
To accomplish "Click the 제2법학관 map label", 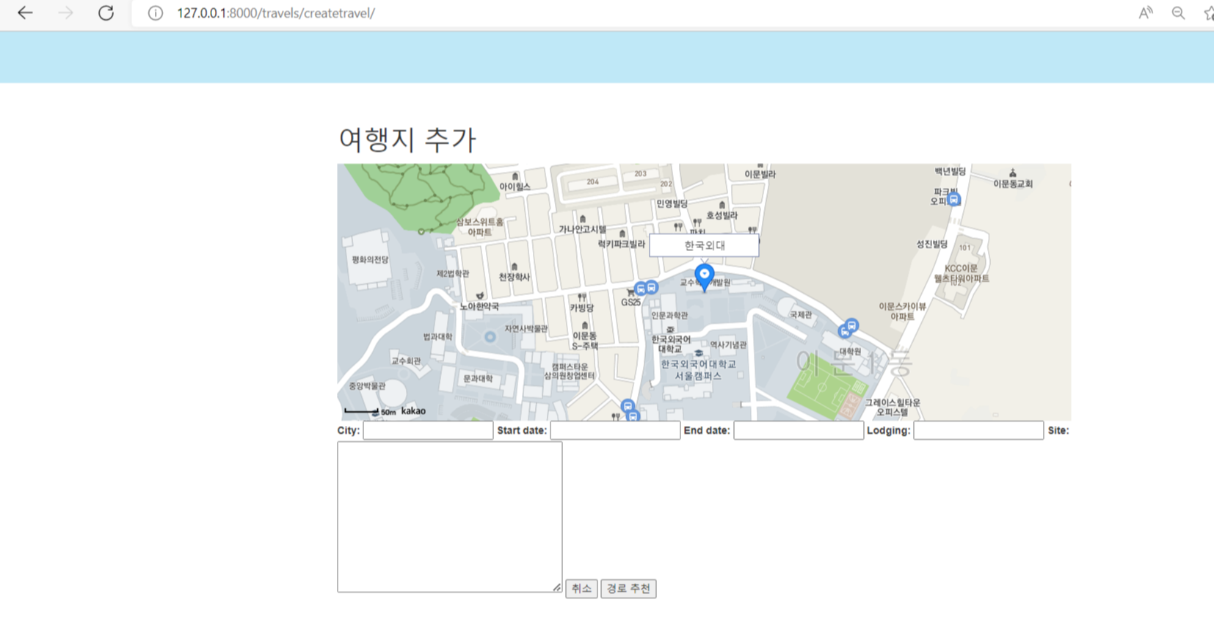I will (453, 274).
